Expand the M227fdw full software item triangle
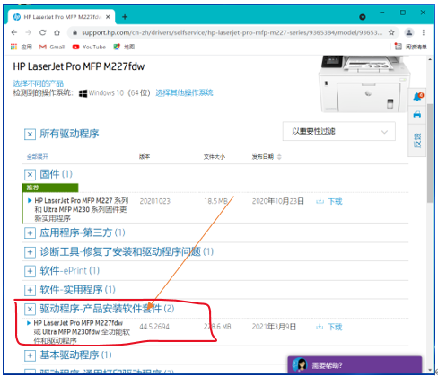438x377 pixels. [x=29, y=323]
